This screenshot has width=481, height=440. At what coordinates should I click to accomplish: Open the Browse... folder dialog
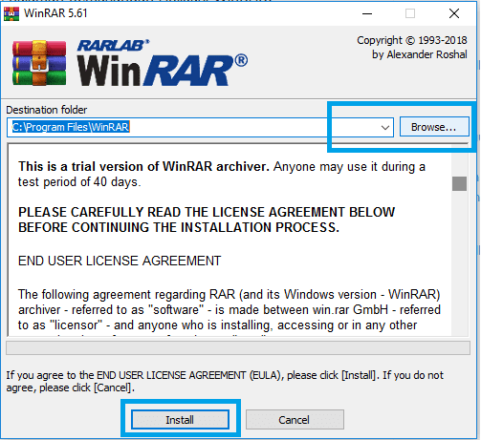click(x=434, y=127)
